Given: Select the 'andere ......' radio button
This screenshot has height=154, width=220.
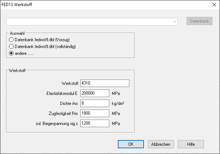Looking at the screenshot, I should 11,53.
